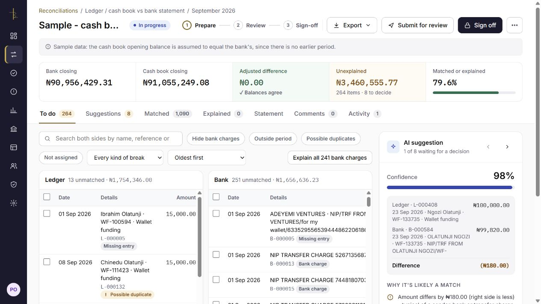Open the reconciliations swap-arrows icon in the sidebar
Viewport: 541px width, 304px height.
click(14, 55)
